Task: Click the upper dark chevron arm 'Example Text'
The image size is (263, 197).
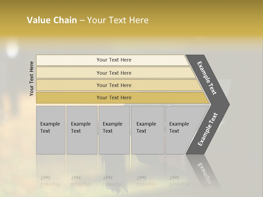Action: [x=207, y=78]
